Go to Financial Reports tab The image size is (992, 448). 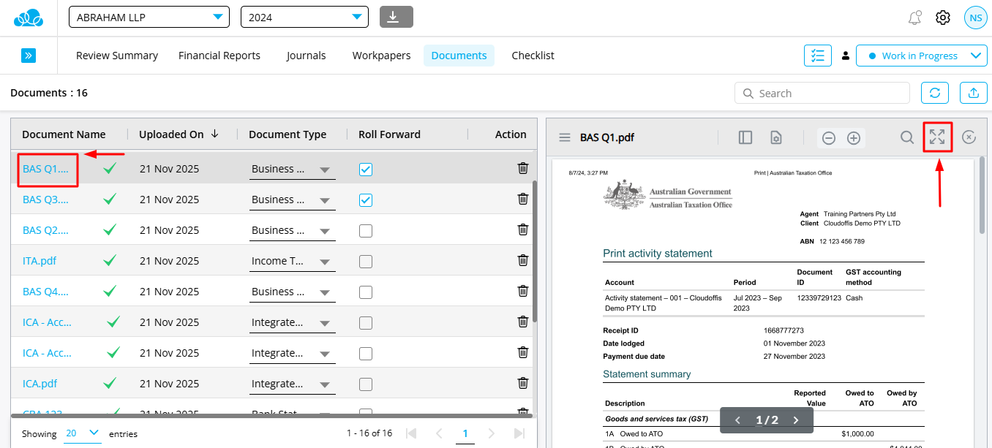(x=219, y=56)
